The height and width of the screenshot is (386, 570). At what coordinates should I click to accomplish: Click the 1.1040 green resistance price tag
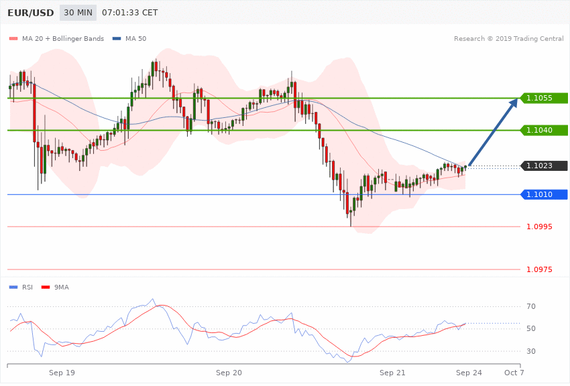pos(544,130)
